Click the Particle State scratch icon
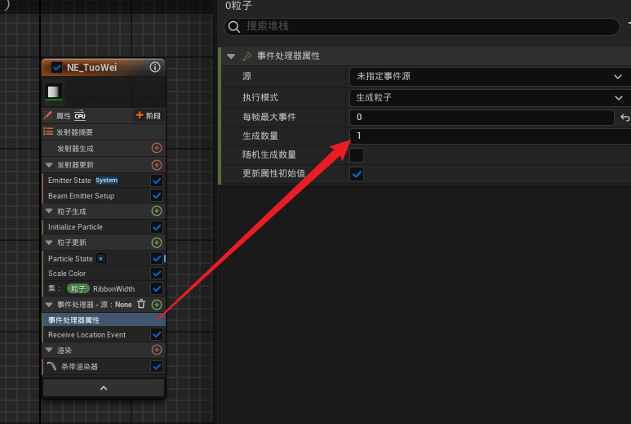 pos(101,258)
